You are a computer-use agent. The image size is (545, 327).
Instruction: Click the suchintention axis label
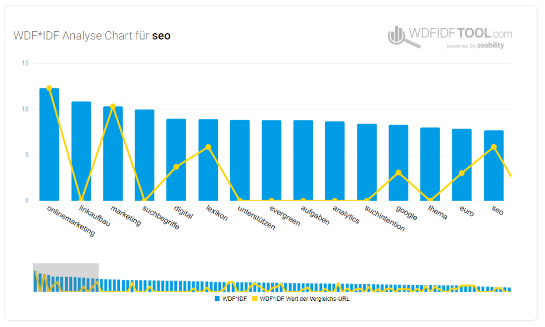(x=385, y=218)
